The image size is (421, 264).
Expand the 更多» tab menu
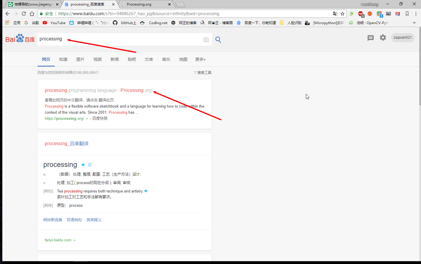tap(200, 59)
